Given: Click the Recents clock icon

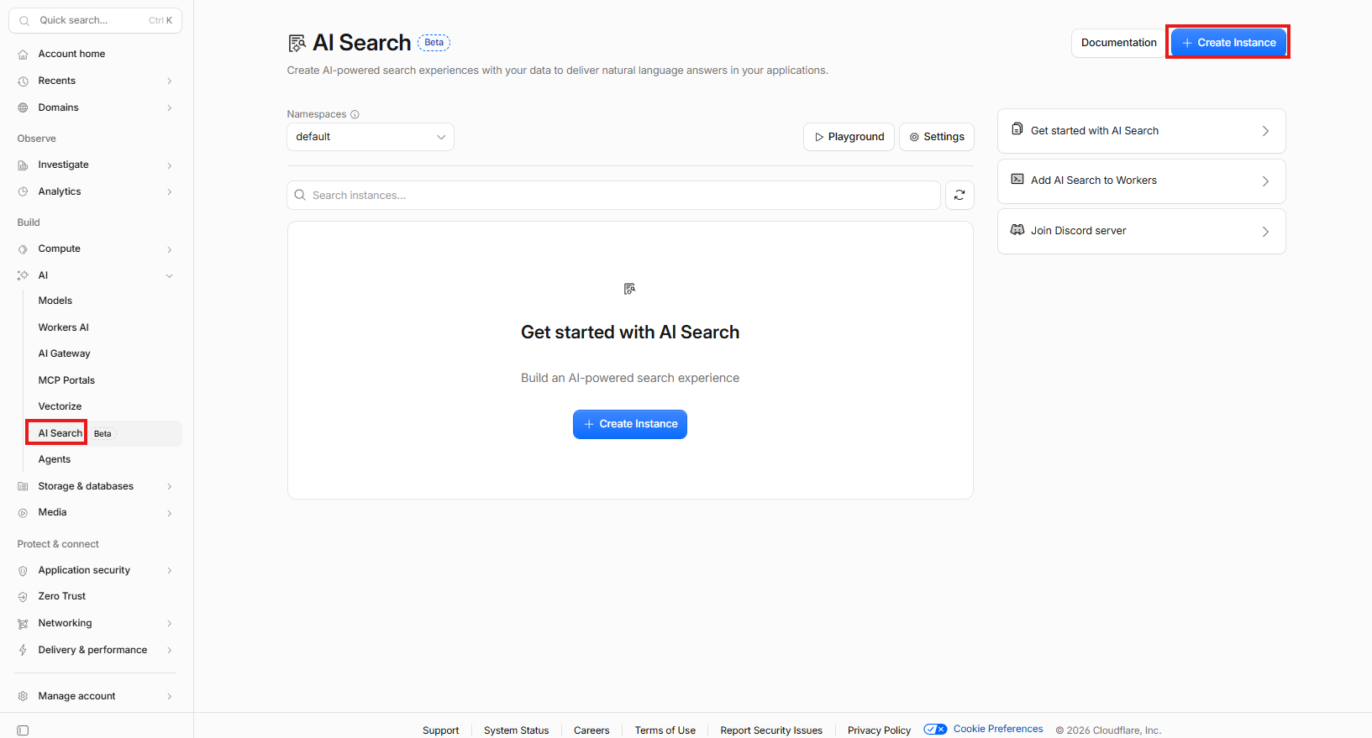Looking at the screenshot, I should click(x=23, y=81).
